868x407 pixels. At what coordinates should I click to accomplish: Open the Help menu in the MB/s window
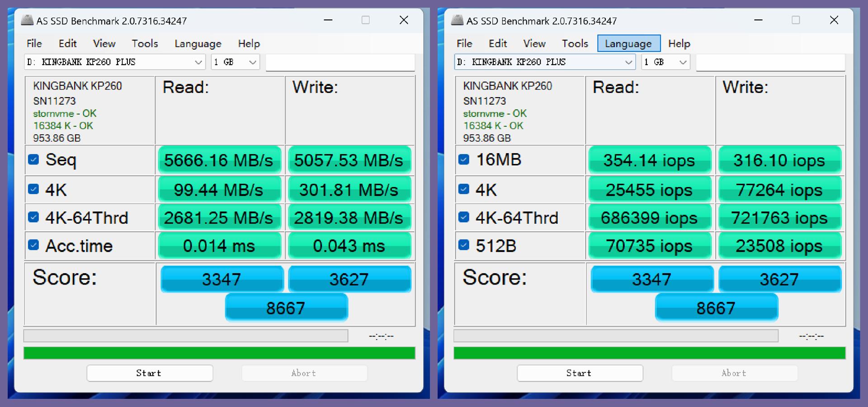[249, 43]
